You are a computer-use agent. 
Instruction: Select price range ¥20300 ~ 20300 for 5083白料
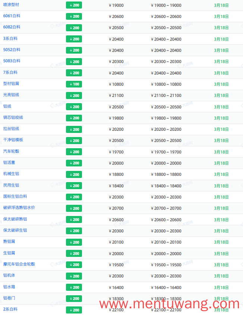click(x=166, y=62)
